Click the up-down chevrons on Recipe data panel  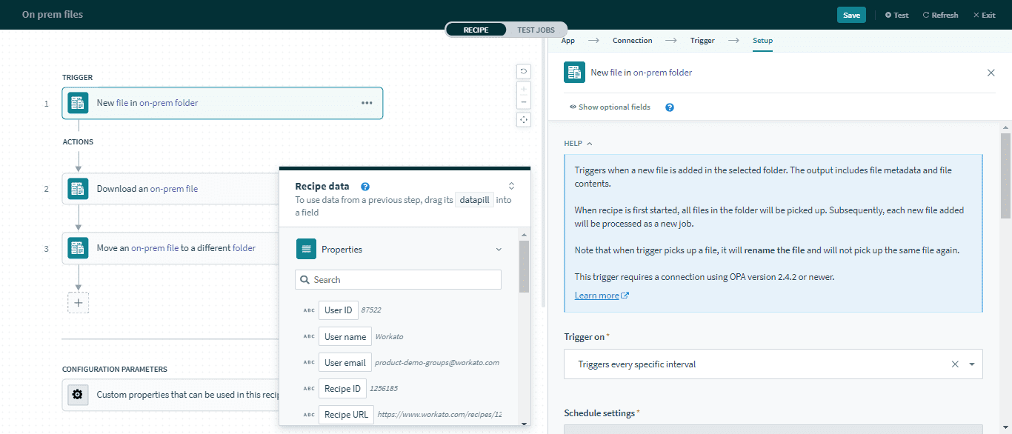pyautogui.click(x=510, y=186)
